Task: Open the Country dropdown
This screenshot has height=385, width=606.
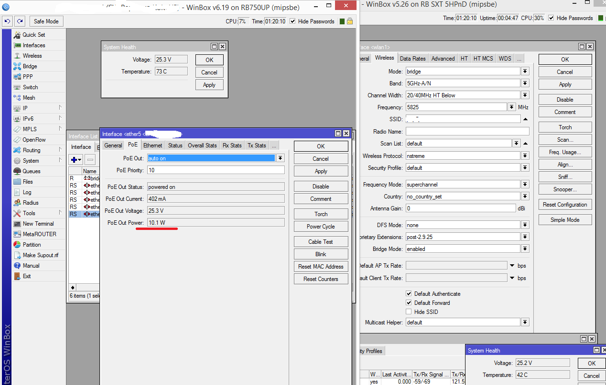Action: coord(525,196)
